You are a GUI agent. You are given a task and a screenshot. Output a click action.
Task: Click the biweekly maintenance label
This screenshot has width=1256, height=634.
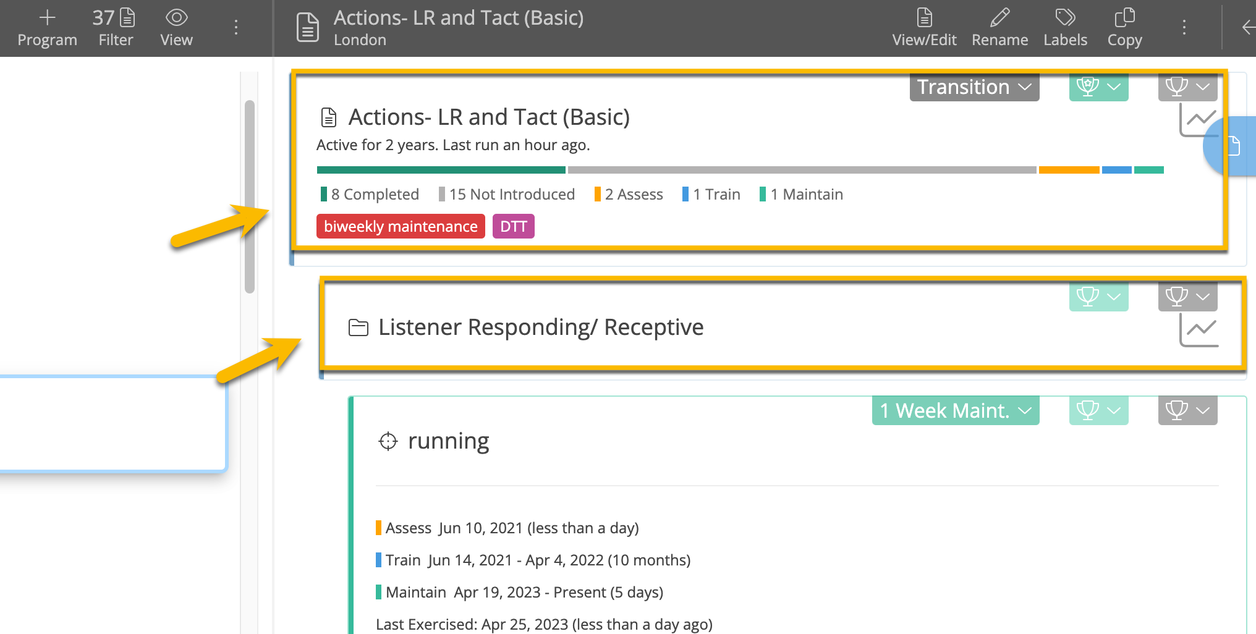click(x=400, y=226)
